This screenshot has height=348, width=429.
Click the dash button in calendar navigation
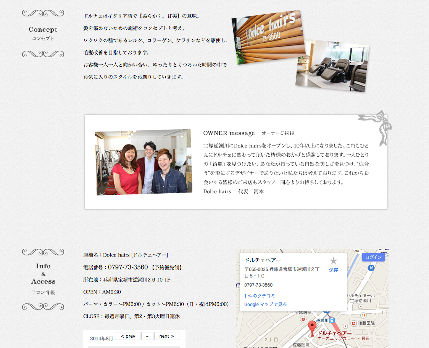pos(147,336)
